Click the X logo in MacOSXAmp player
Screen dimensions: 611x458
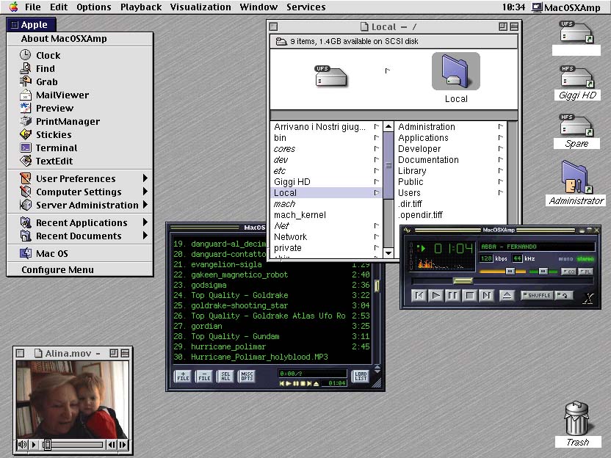pyautogui.click(x=588, y=298)
